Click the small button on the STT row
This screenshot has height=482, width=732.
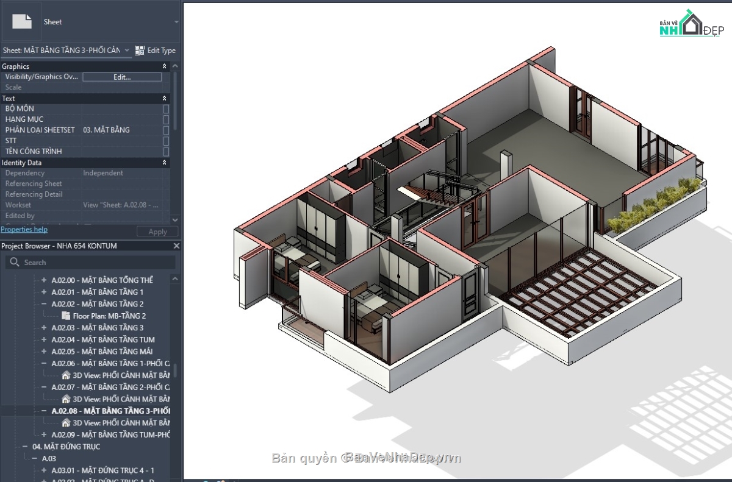(166, 141)
